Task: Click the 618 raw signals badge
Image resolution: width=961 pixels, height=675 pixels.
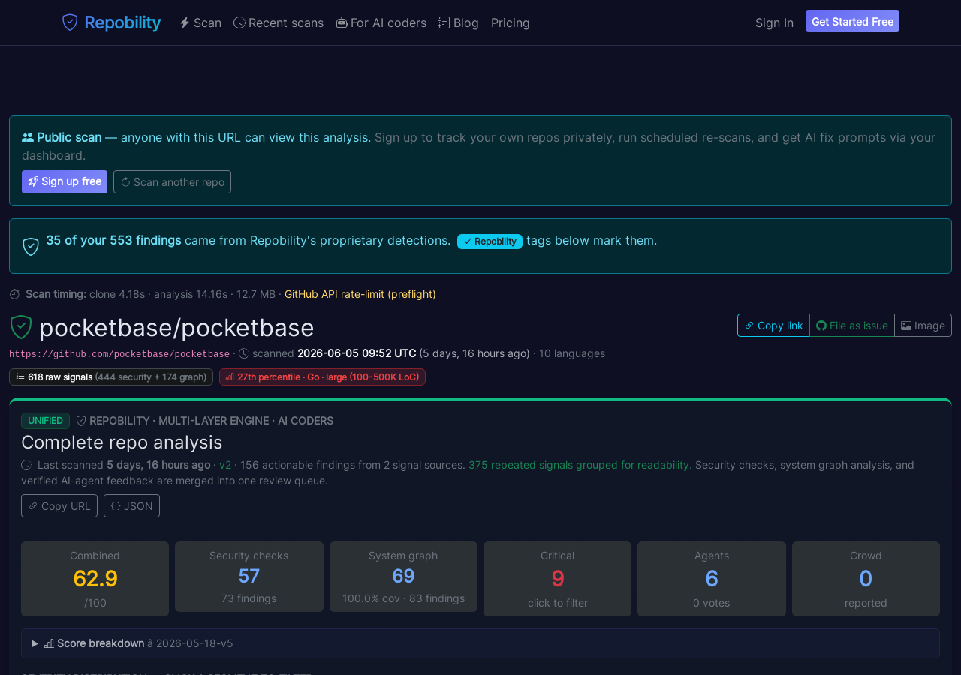Action: click(111, 376)
